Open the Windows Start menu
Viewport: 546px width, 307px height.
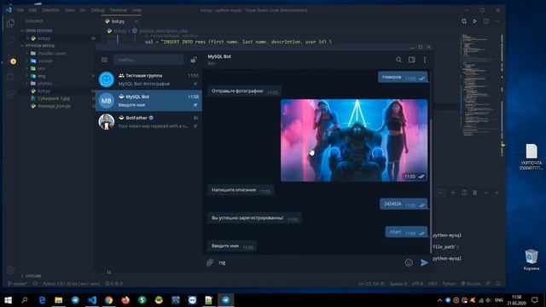click(8, 300)
